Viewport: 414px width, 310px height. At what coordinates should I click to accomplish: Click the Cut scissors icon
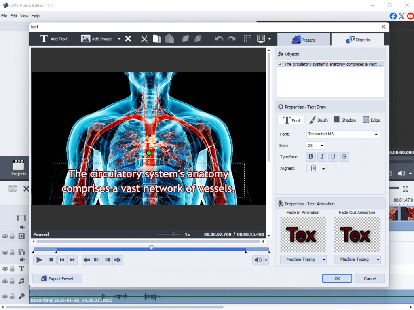(x=144, y=39)
